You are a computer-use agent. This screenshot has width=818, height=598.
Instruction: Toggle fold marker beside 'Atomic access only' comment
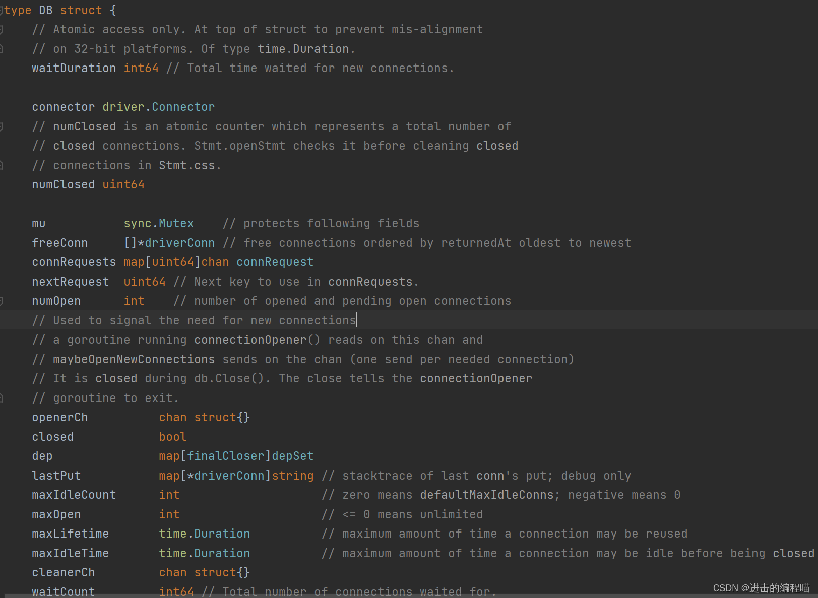click(2, 30)
